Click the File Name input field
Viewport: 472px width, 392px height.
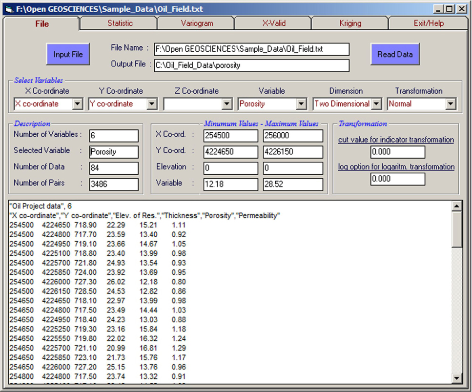tap(251, 49)
